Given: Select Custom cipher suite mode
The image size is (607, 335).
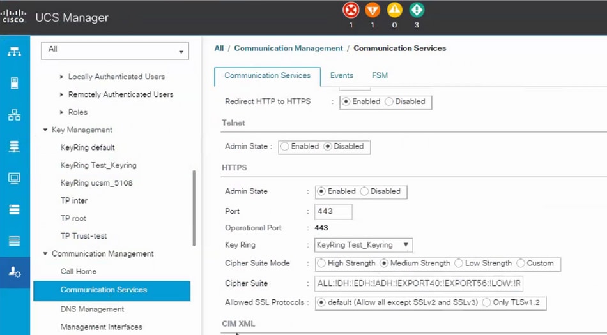Looking at the screenshot, I should click(x=521, y=264).
